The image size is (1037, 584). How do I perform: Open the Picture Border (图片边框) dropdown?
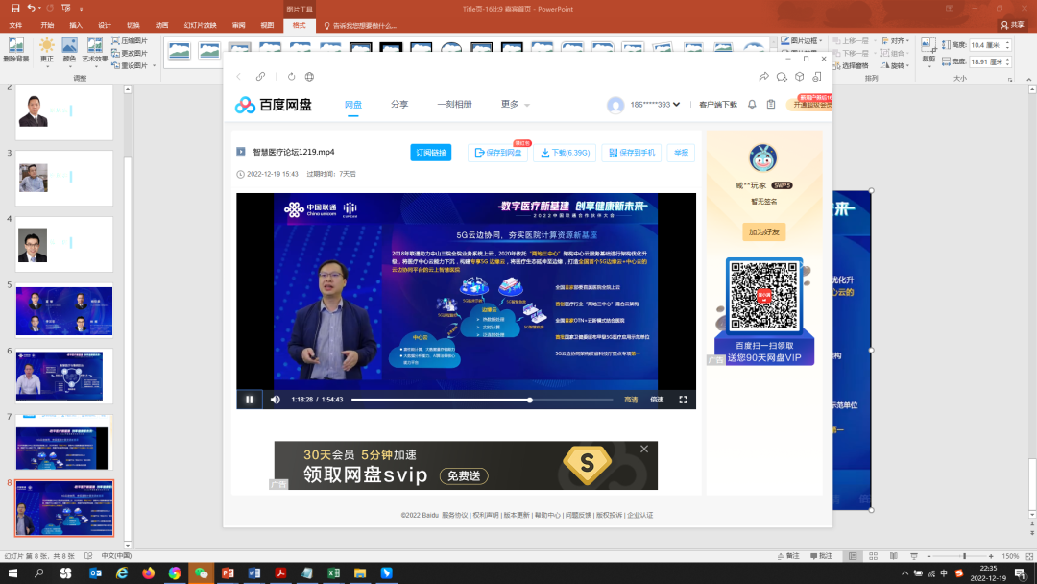tap(802, 41)
